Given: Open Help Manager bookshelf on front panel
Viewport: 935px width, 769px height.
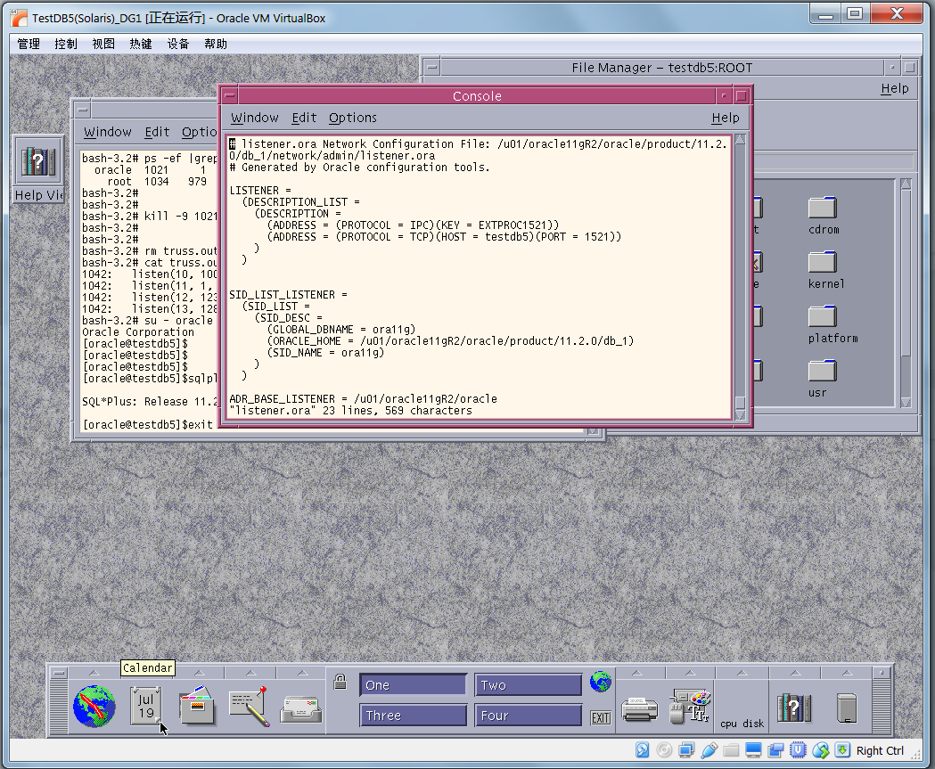Looking at the screenshot, I should (x=794, y=708).
